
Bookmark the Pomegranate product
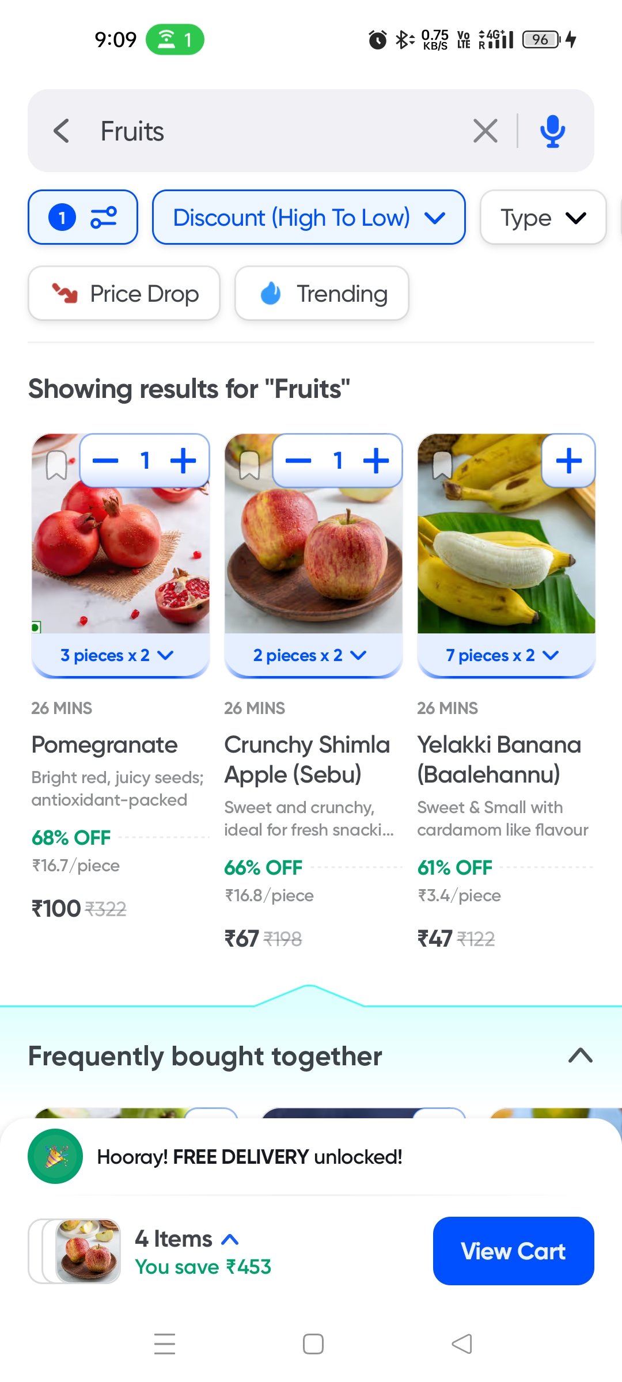pos(56,465)
